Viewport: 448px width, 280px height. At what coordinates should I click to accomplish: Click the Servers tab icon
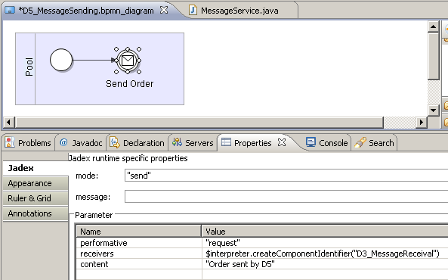177,142
